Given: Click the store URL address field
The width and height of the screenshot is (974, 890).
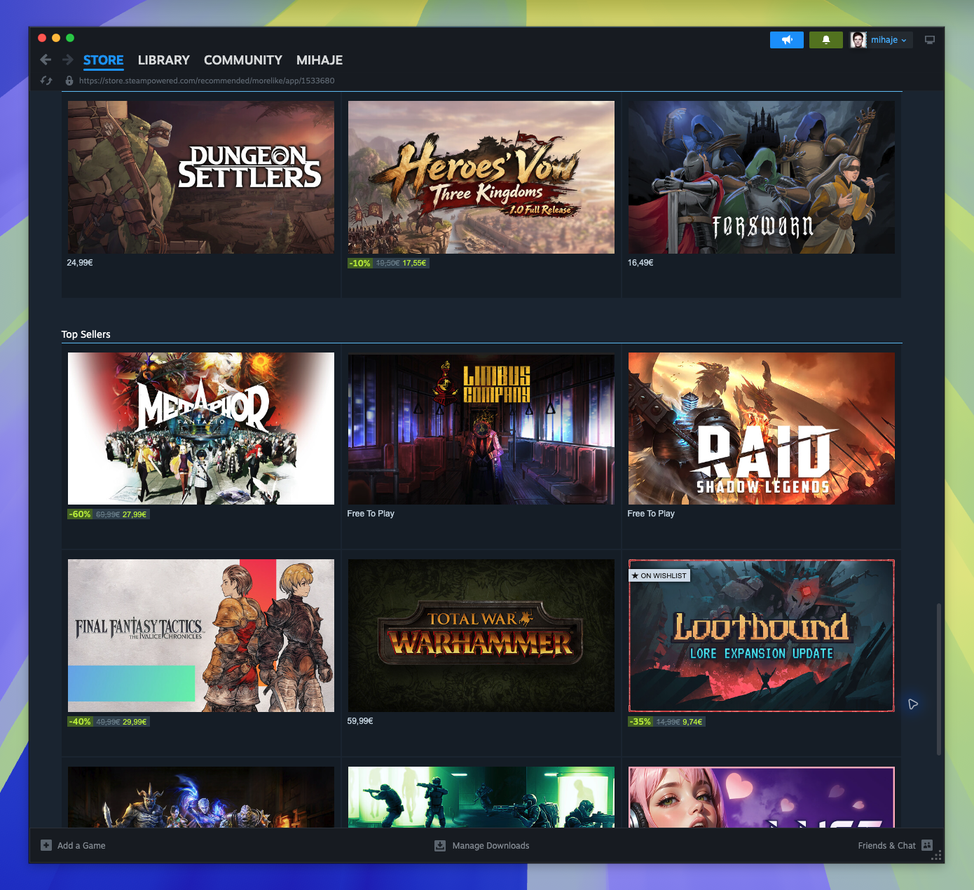Looking at the screenshot, I should 207,81.
